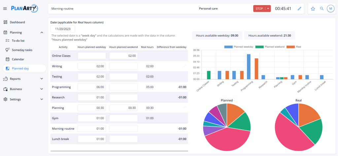Click the PlanArty logo
The image size is (338, 156).
click(24, 9)
